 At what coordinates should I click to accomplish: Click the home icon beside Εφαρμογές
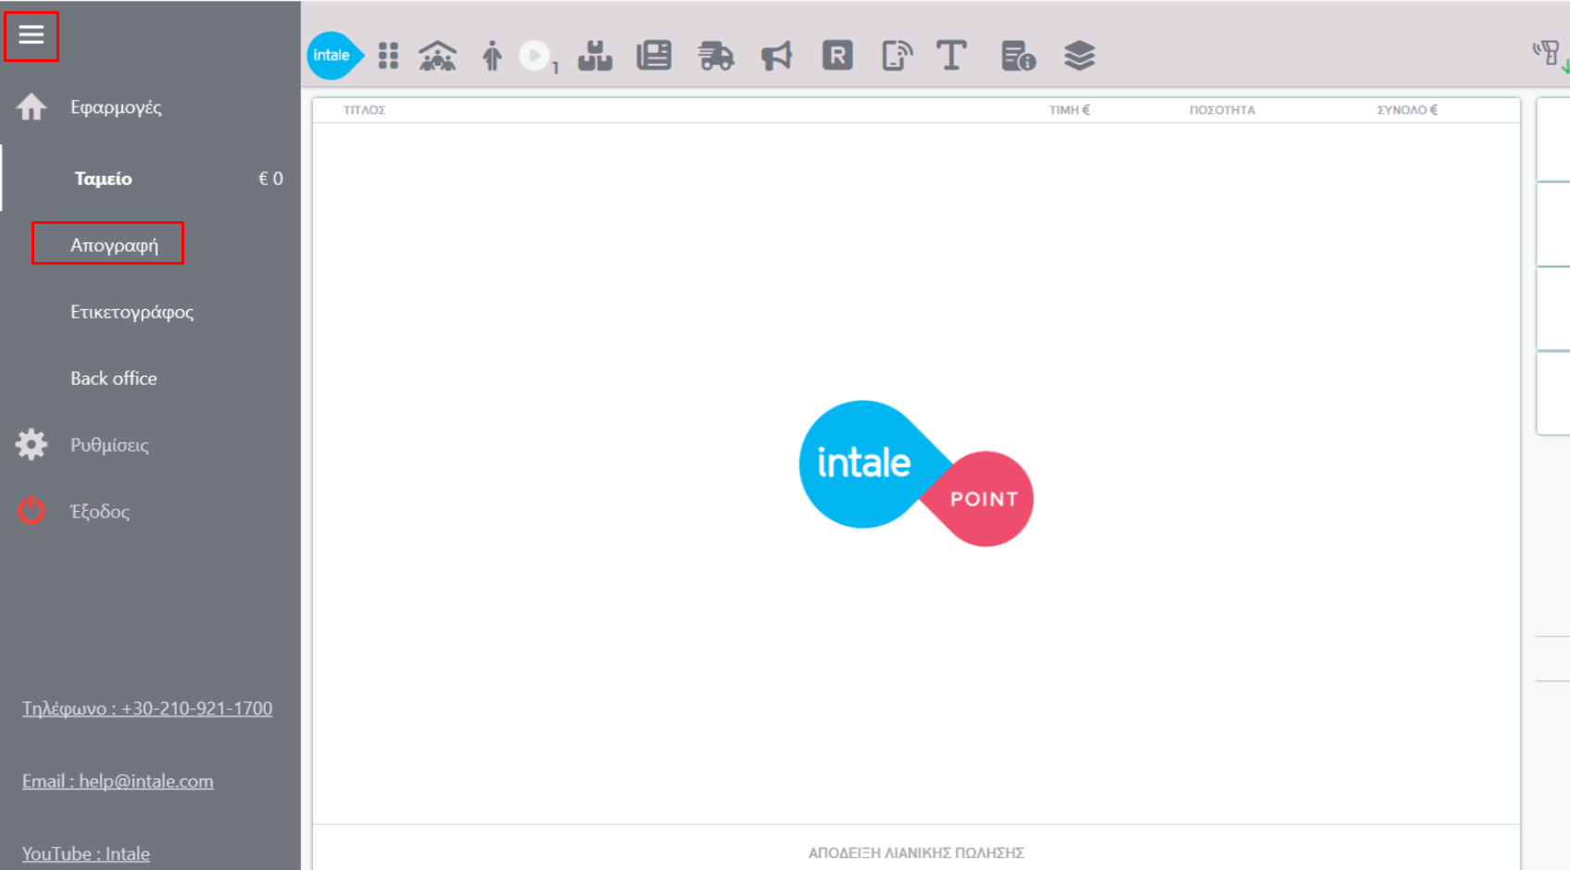pyautogui.click(x=31, y=107)
